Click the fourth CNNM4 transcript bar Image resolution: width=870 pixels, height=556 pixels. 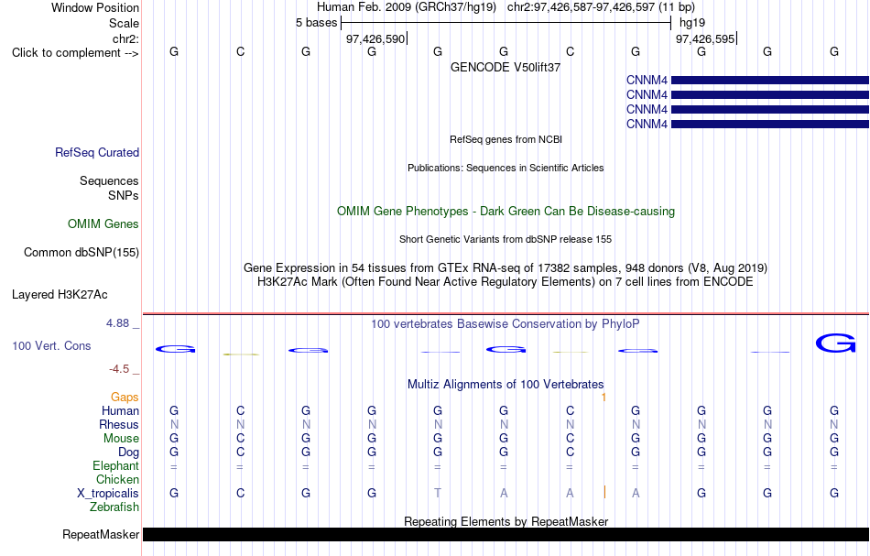770,124
